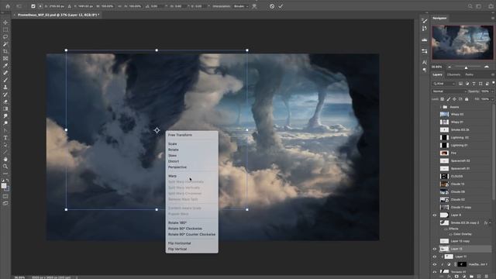Open the Kind filter dropdown
Viewport: 496px width, 279px height.
tap(444, 84)
